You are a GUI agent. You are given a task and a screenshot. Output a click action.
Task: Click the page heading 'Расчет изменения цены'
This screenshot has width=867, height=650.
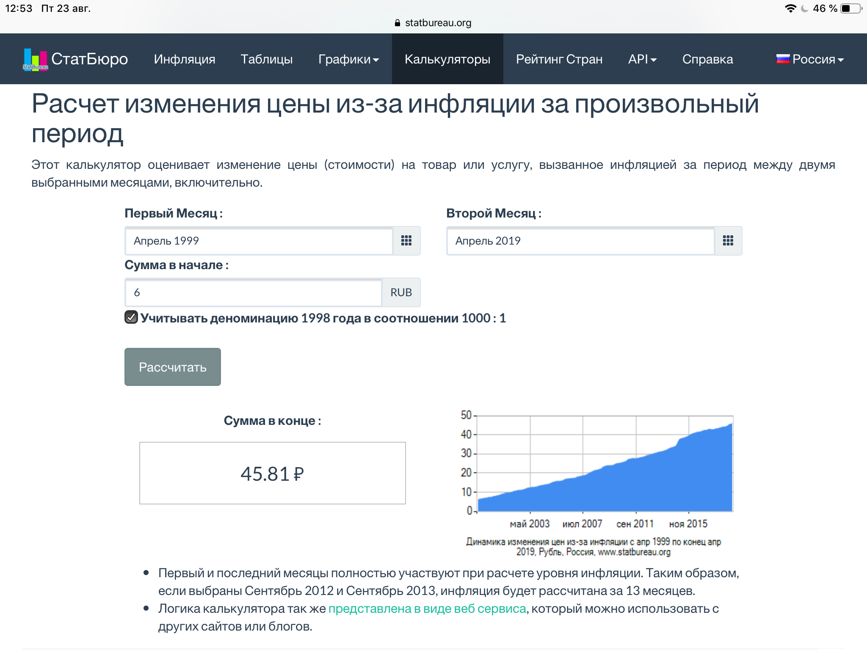(395, 119)
